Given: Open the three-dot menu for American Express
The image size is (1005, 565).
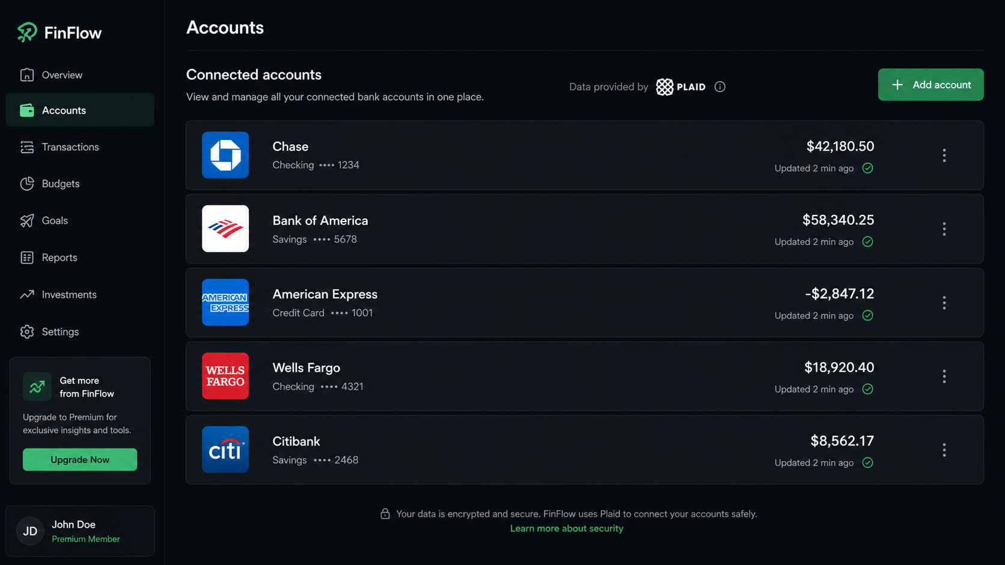Looking at the screenshot, I should [944, 303].
